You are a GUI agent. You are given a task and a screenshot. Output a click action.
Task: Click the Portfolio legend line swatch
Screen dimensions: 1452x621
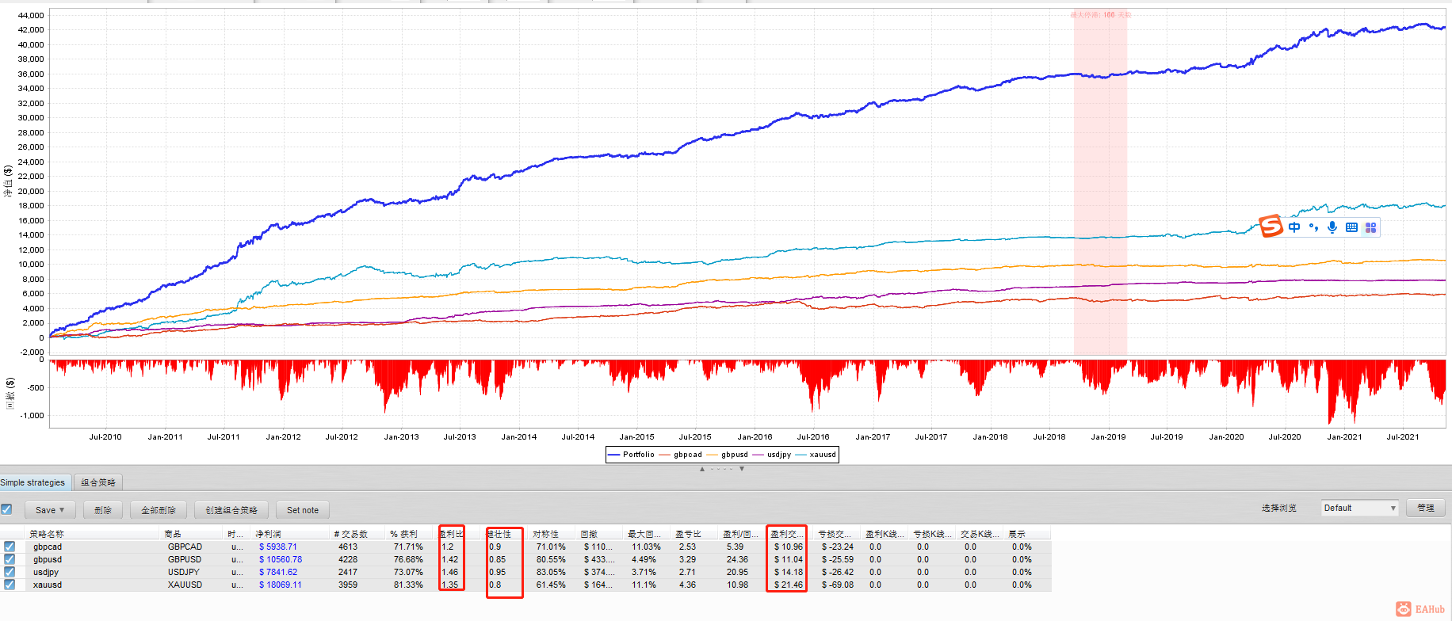(x=613, y=455)
